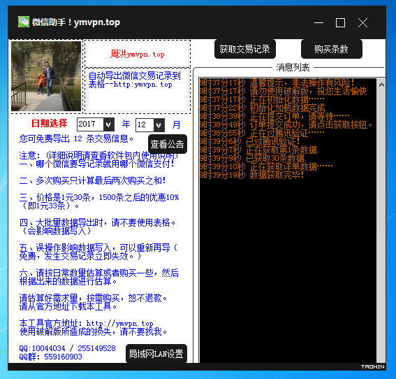Maximize the 微信助手 window
This screenshot has height=379, width=396.
tap(340, 23)
